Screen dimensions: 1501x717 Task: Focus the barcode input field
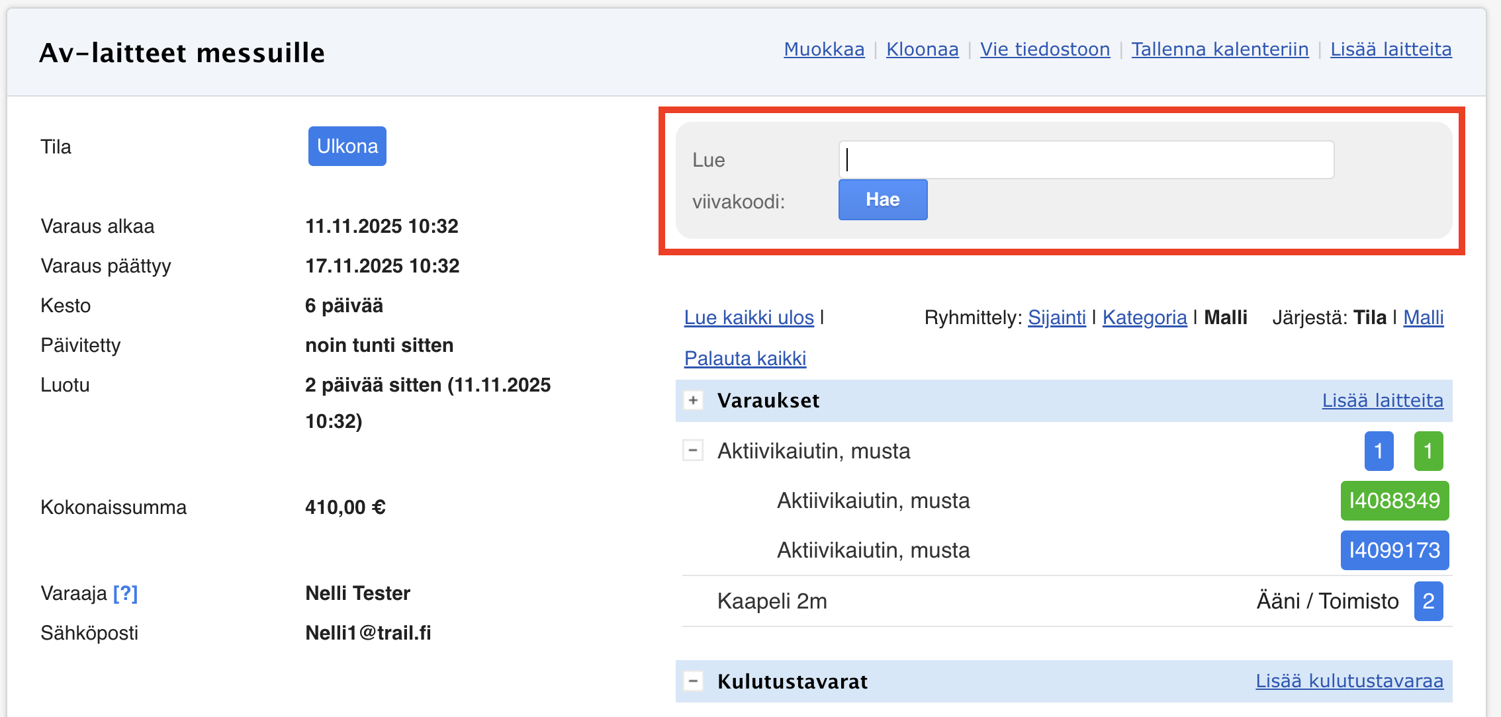pyautogui.click(x=1085, y=159)
